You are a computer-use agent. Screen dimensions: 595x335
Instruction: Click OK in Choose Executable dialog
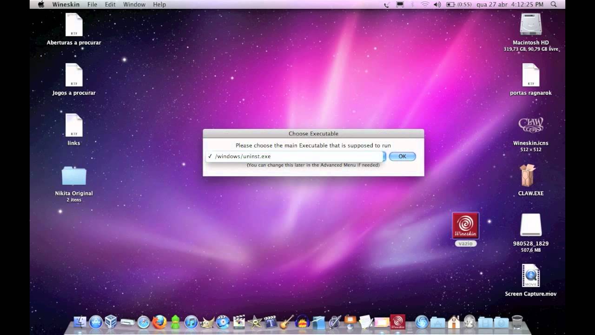pos(402,156)
